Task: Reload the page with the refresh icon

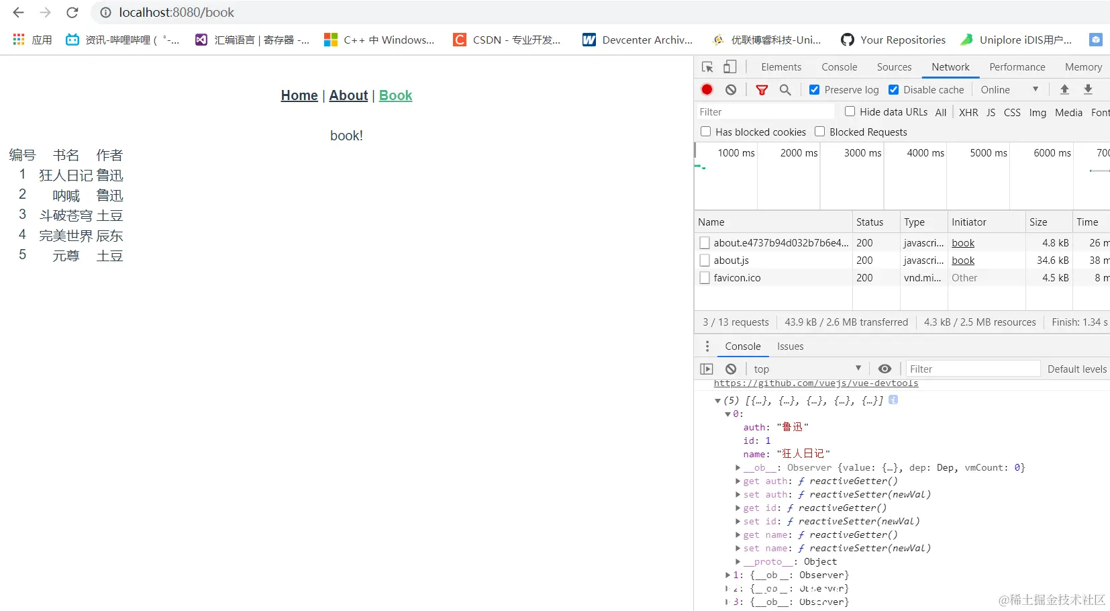Action: pos(72,13)
